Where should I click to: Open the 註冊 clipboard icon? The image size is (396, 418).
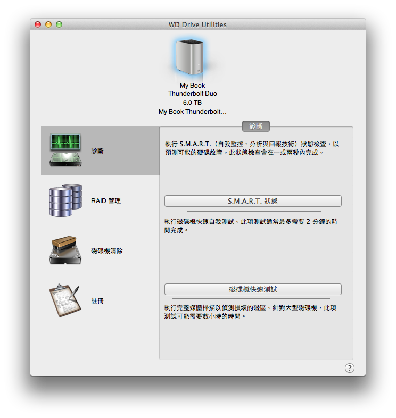[x=65, y=300]
